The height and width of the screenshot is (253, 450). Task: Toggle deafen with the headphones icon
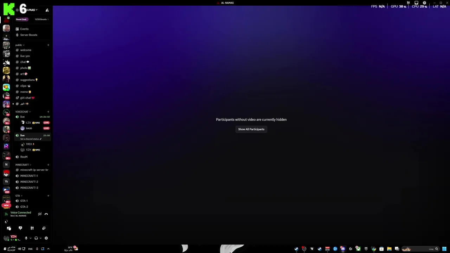click(36, 238)
